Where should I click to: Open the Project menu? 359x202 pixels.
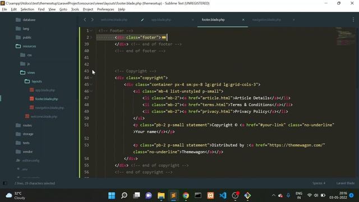(88, 10)
